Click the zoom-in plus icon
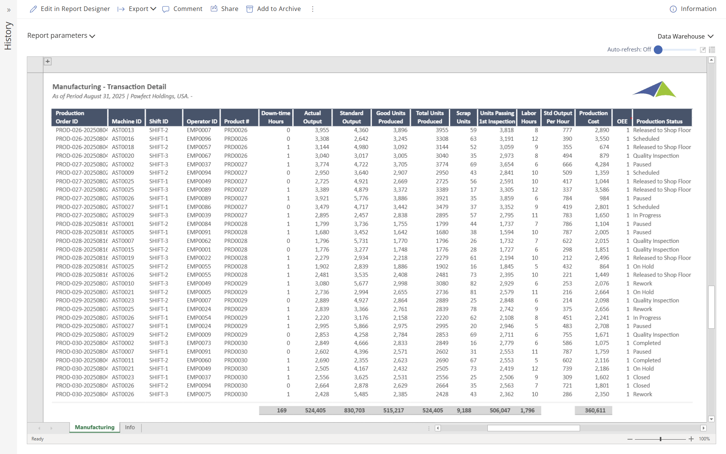This screenshot has width=726, height=454. (x=691, y=439)
